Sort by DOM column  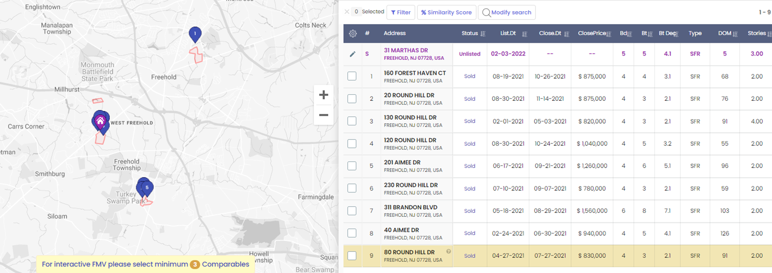pyautogui.click(x=735, y=34)
